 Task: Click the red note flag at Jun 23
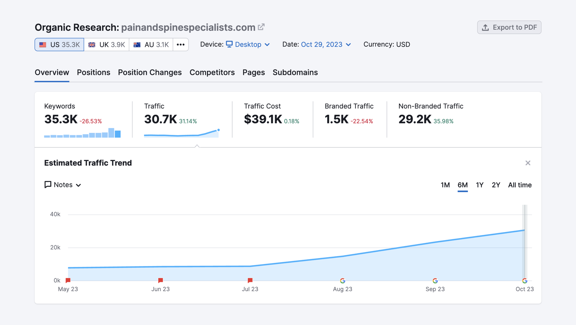pos(161,280)
